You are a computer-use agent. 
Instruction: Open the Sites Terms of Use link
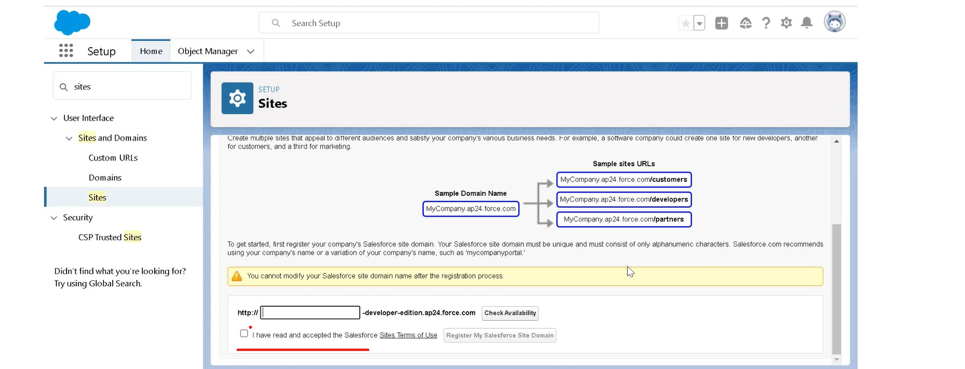(408, 335)
